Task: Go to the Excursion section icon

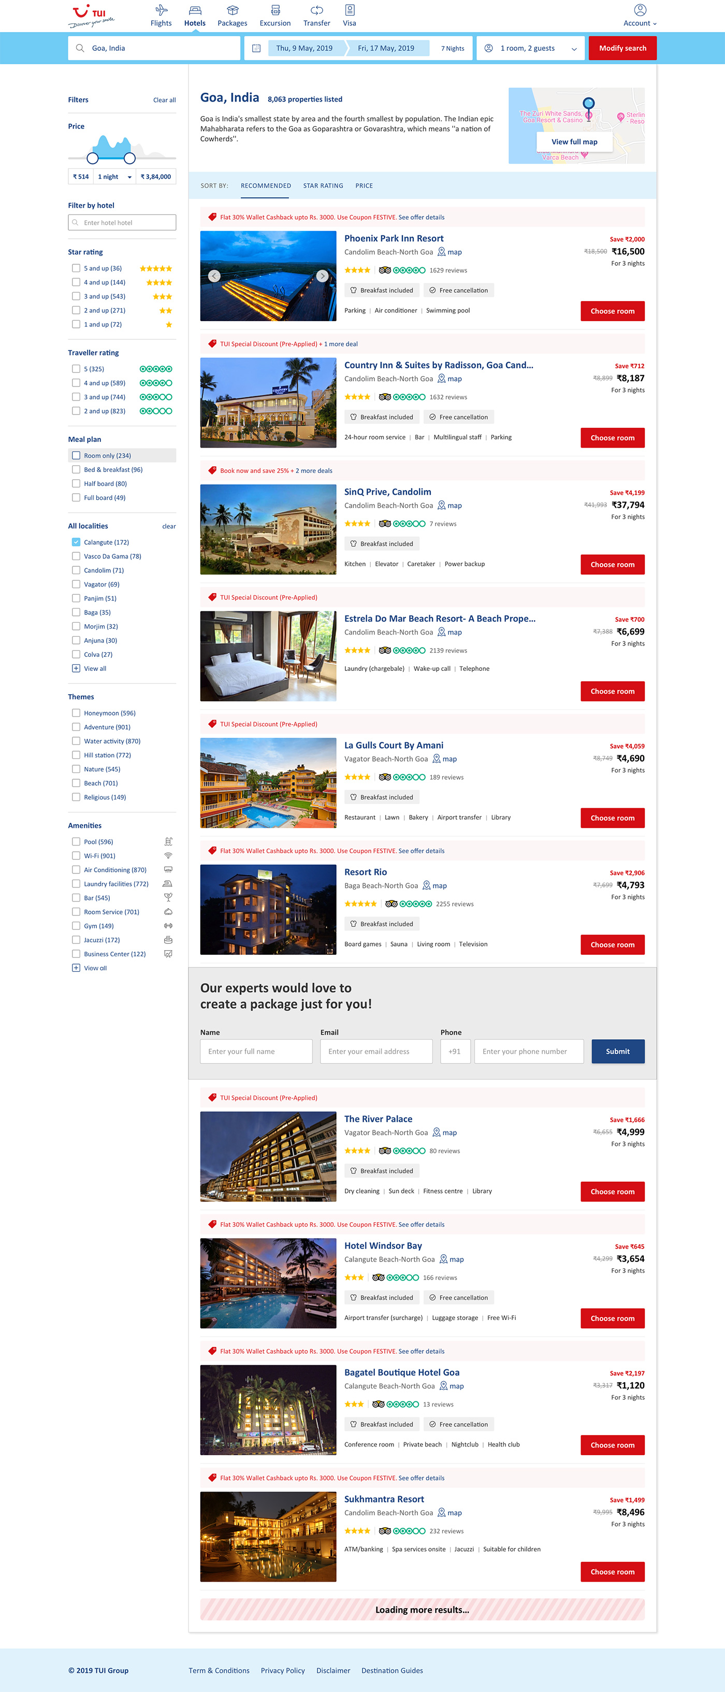Action: coord(275,10)
